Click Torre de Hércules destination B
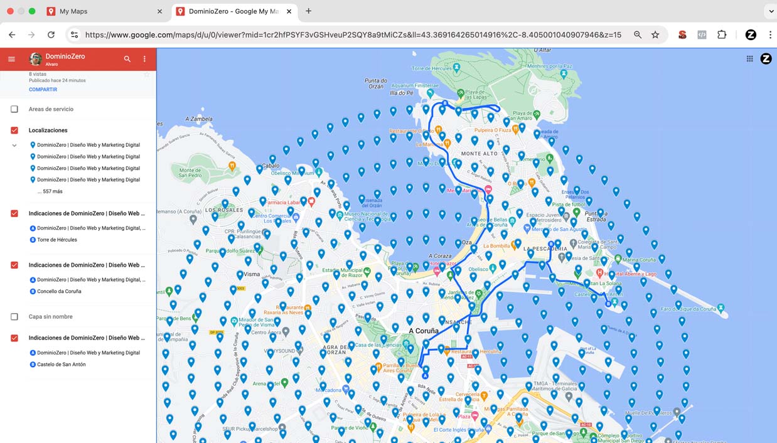 (x=57, y=240)
